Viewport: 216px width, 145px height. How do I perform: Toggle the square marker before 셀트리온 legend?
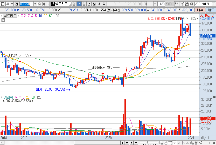pyautogui.click(x=2, y=16)
